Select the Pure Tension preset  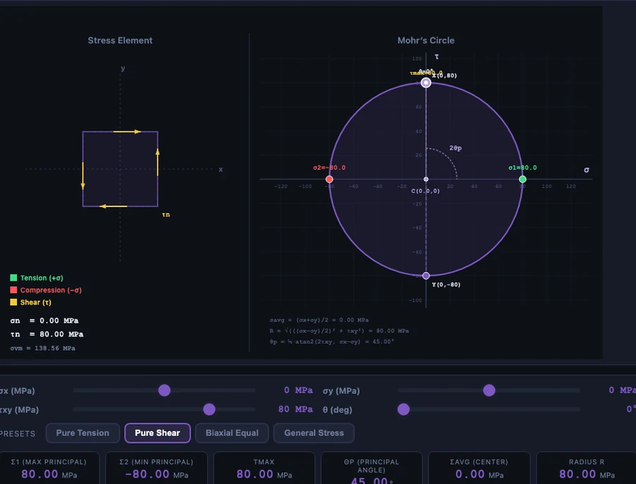(83, 433)
